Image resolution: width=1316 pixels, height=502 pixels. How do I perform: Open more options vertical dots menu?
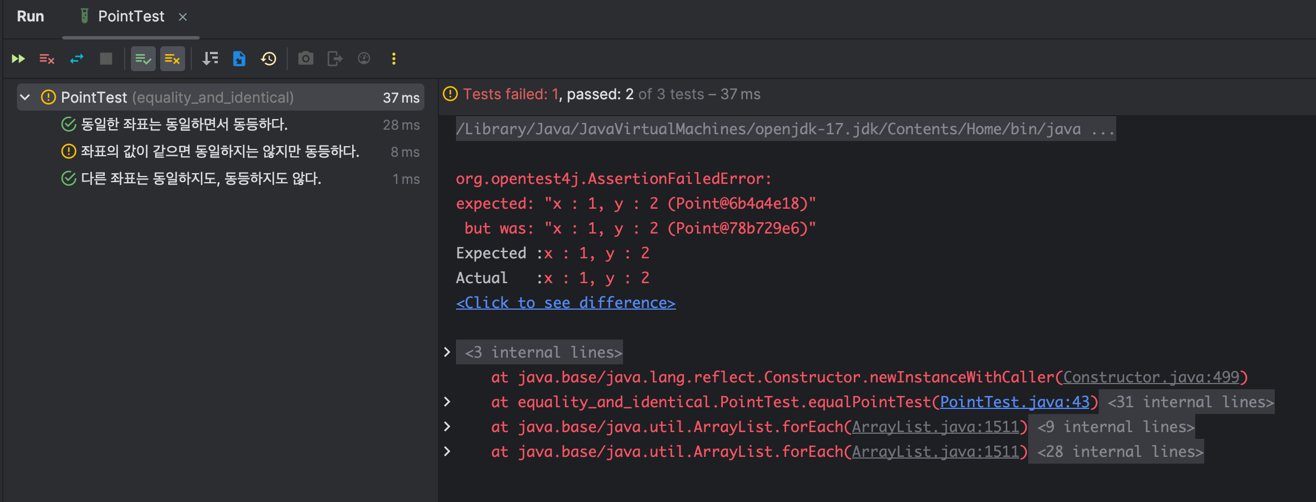click(394, 59)
